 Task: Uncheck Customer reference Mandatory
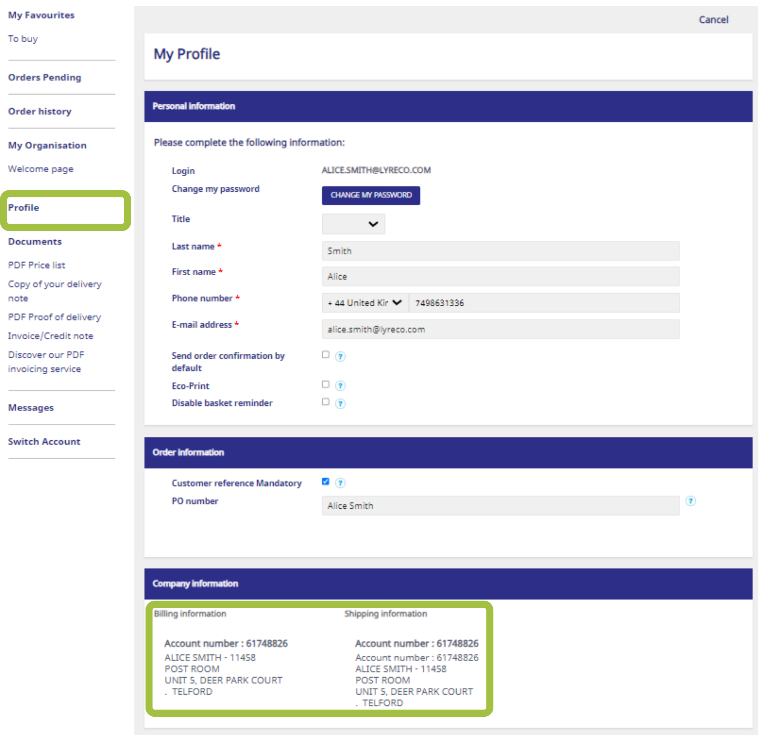pos(325,481)
